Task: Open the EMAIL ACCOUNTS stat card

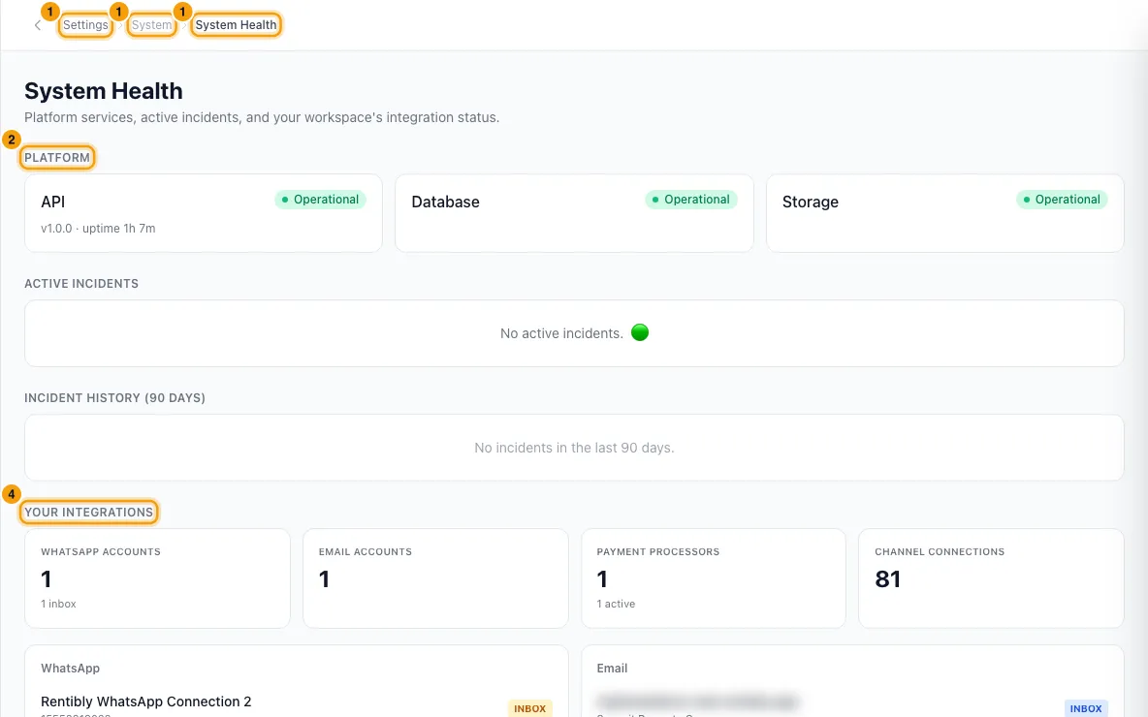Action: [435, 578]
